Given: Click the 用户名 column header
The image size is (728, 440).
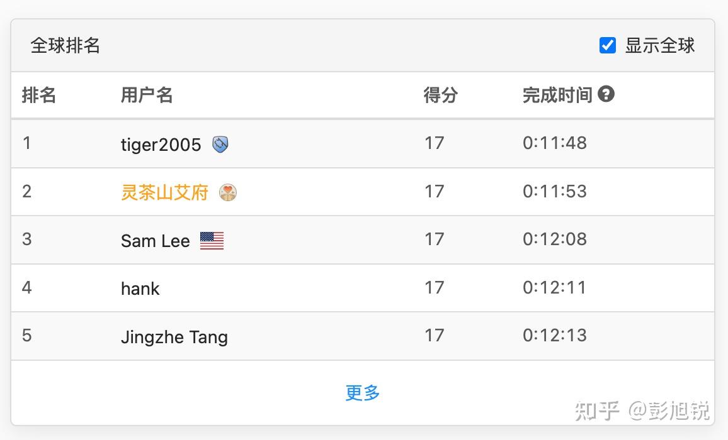Looking at the screenshot, I should click(x=147, y=95).
